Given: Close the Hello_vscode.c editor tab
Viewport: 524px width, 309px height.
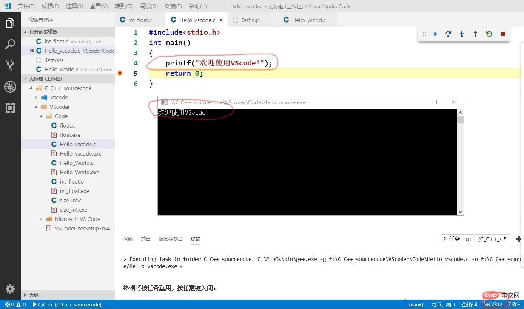Looking at the screenshot, I should coord(221,20).
